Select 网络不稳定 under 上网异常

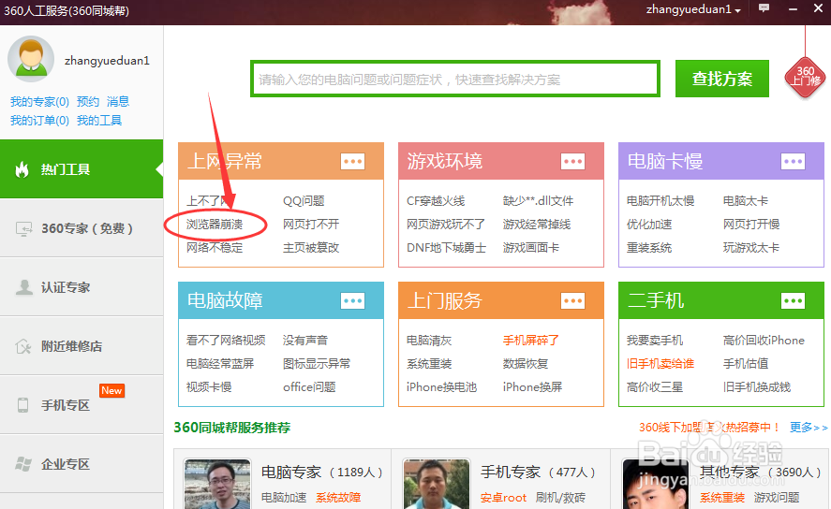click(x=215, y=248)
